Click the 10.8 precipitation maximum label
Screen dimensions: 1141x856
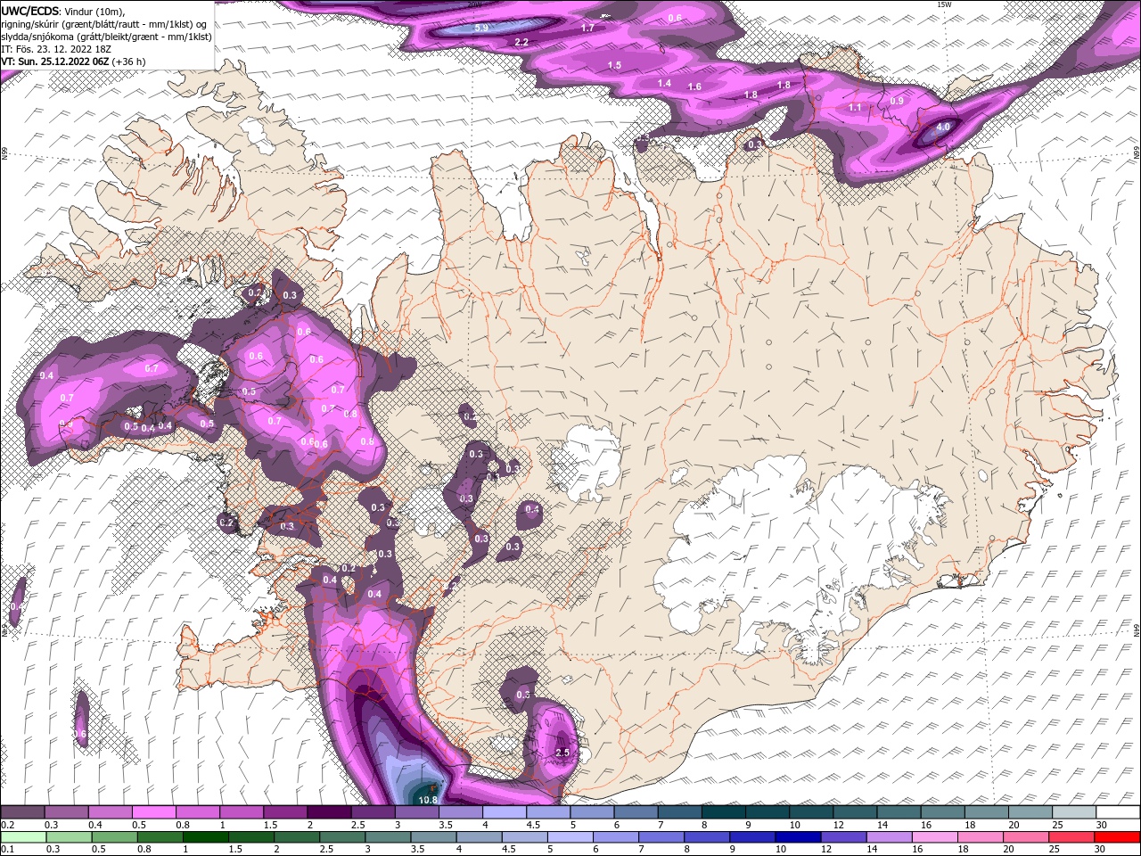click(x=428, y=800)
